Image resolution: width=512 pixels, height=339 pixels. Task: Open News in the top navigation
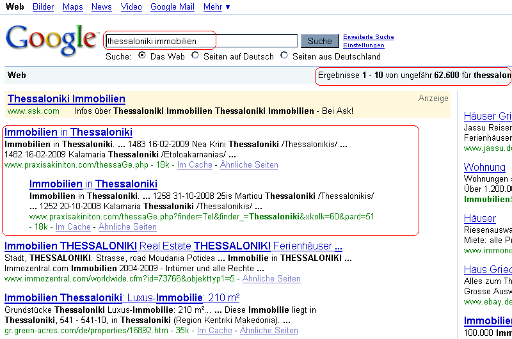click(x=101, y=7)
